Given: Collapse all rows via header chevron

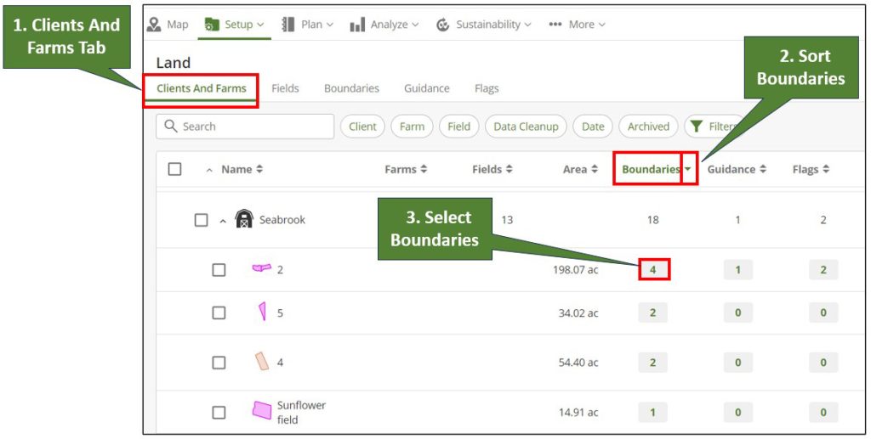Looking at the screenshot, I should [209, 170].
